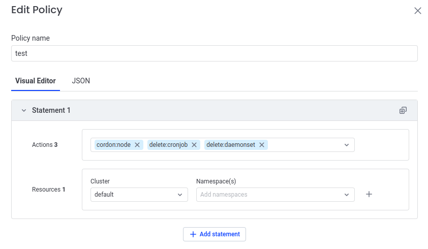
Task: Expand the Namespace(s) dropdown chevron
Action: (347, 195)
